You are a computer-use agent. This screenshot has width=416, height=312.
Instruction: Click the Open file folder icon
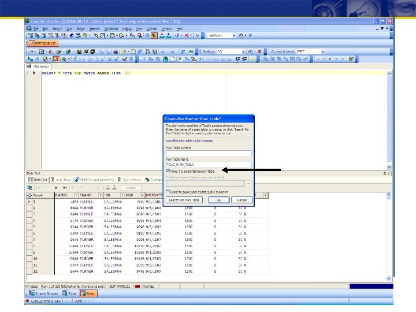point(58,52)
